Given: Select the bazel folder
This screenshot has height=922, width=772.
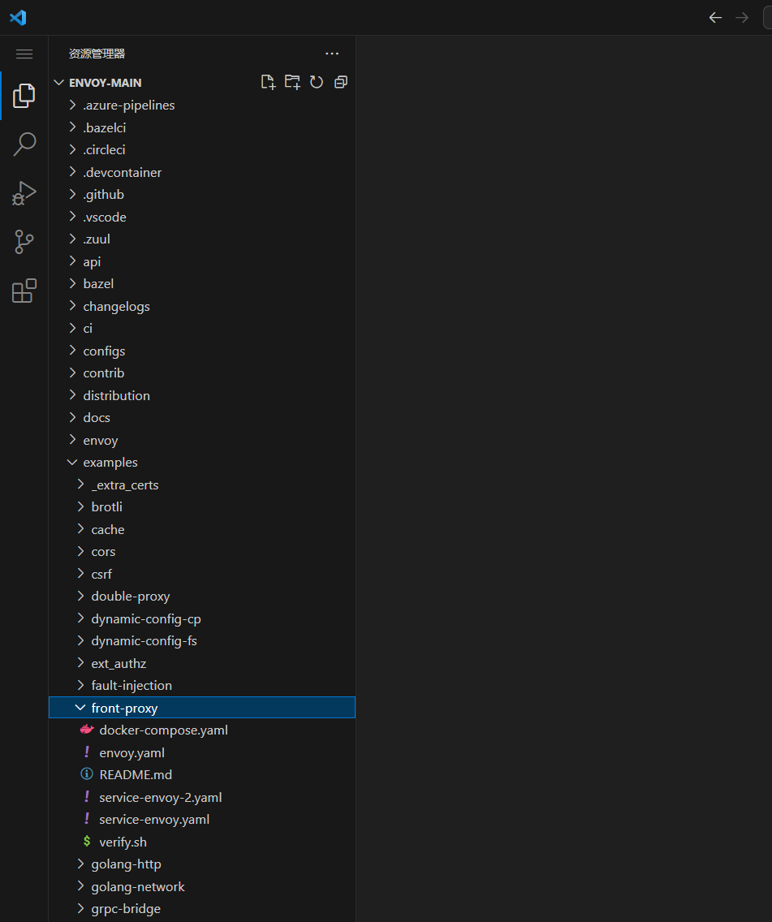Looking at the screenshot, I should [202, 283].
